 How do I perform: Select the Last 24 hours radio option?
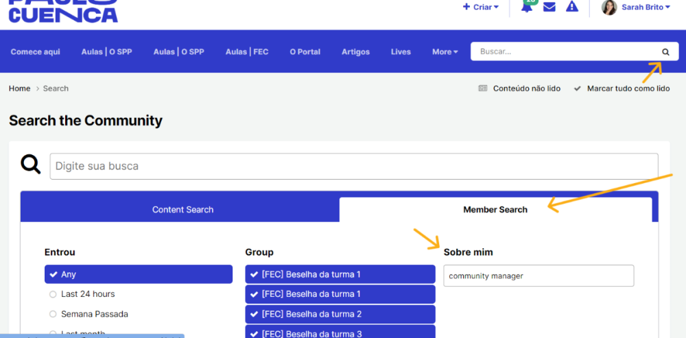53,294
